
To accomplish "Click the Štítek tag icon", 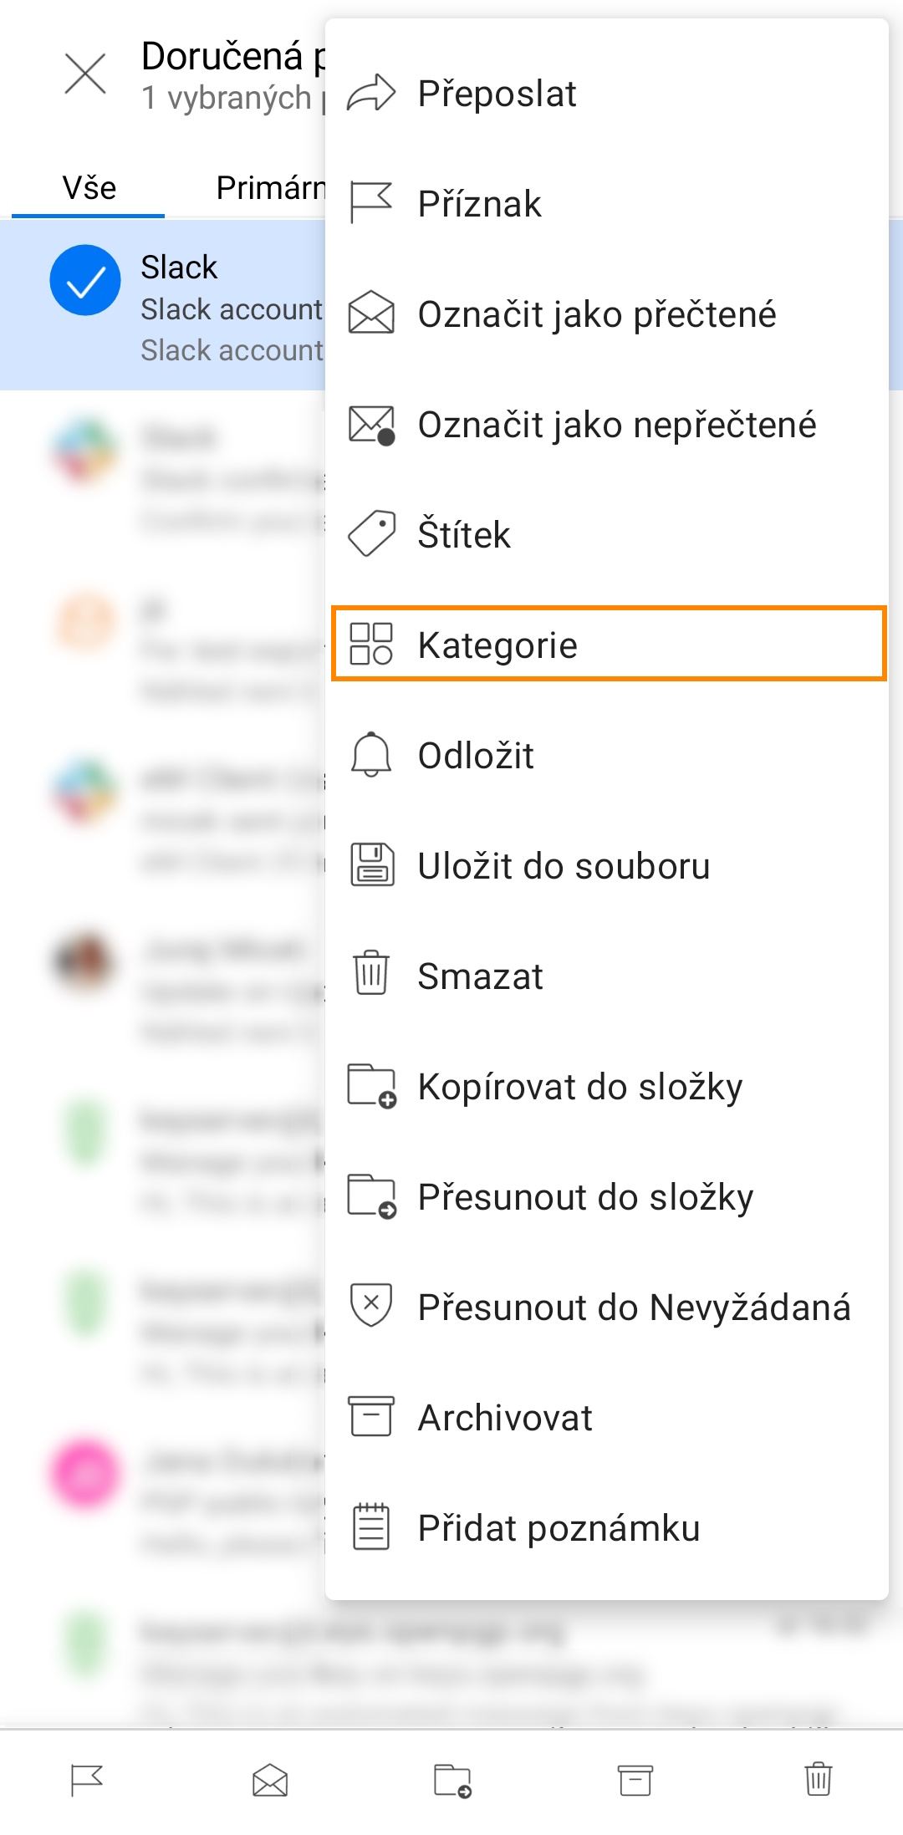I will [x=371, y=534].
